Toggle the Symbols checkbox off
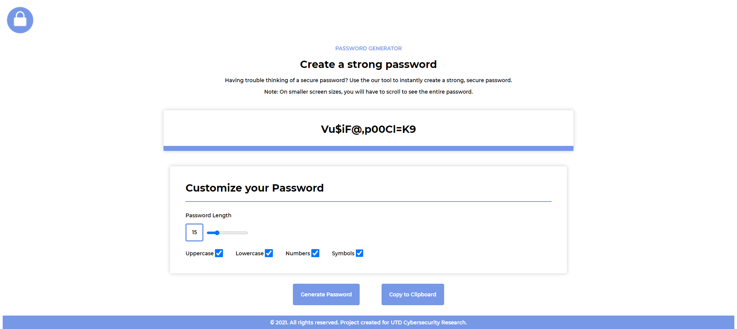This screenshot has width=737, height=329. pyautogui.click(x=359, y=253)
